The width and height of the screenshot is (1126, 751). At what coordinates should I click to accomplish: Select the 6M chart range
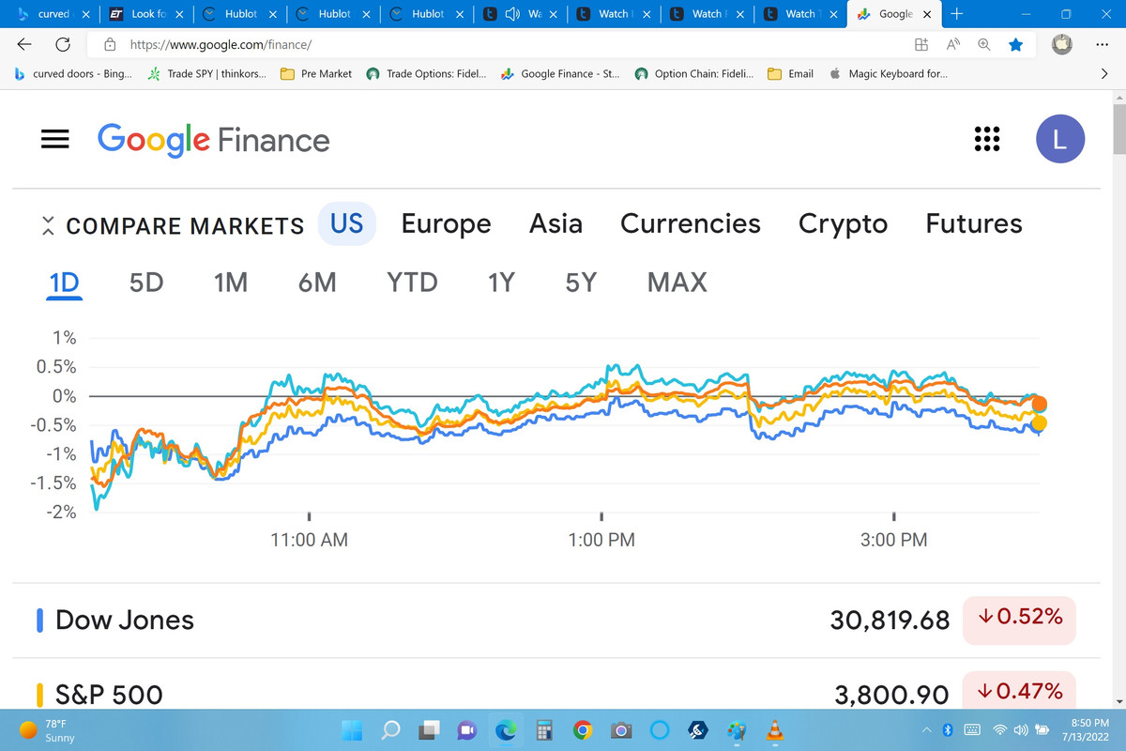(x=317, y=283)
